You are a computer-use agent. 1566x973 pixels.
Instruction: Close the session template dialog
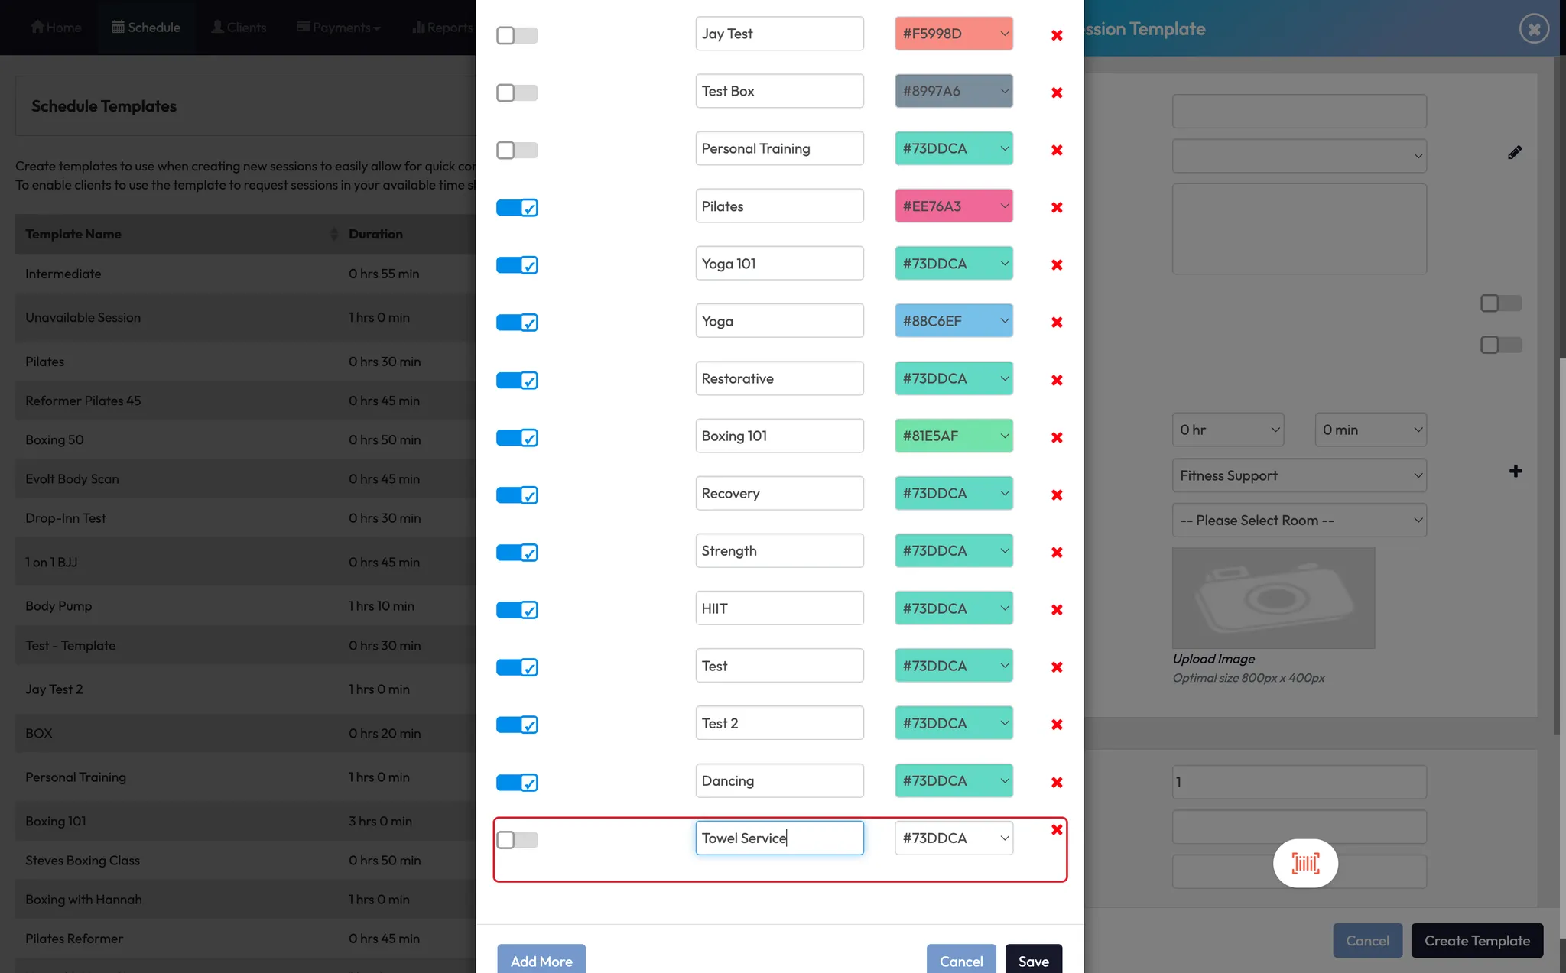1533,29
